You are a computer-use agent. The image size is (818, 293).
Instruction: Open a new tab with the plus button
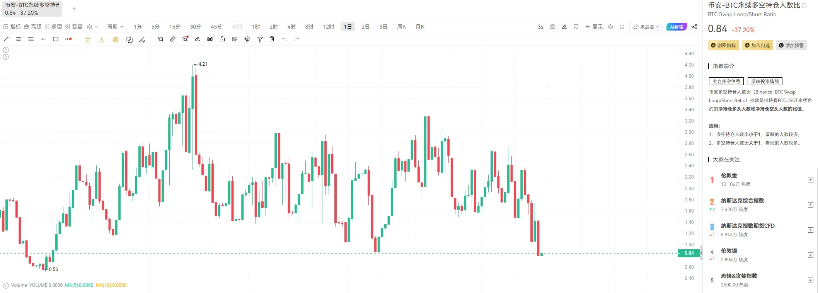pyautogui.click(x=74, y=9)
